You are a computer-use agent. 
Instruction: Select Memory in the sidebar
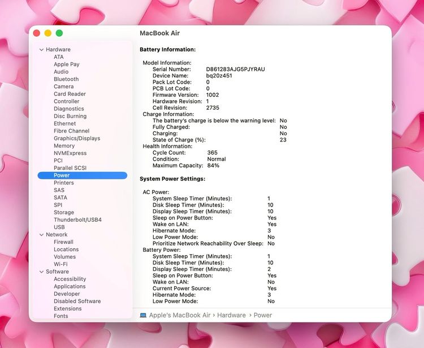[x=64, y=145]
